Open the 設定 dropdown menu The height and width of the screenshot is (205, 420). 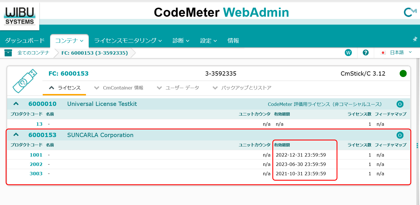click(208, 40)
